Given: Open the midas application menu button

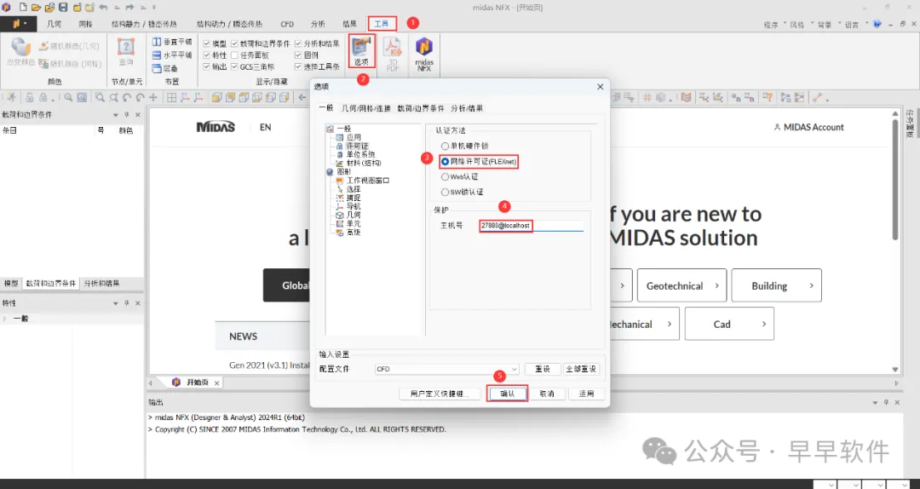Looking at the screenshot, I should (x=19, y=24).
